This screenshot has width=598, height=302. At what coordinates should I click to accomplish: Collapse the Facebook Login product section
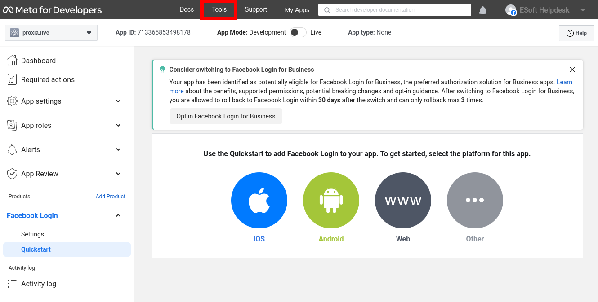click(x=118, y=215)
